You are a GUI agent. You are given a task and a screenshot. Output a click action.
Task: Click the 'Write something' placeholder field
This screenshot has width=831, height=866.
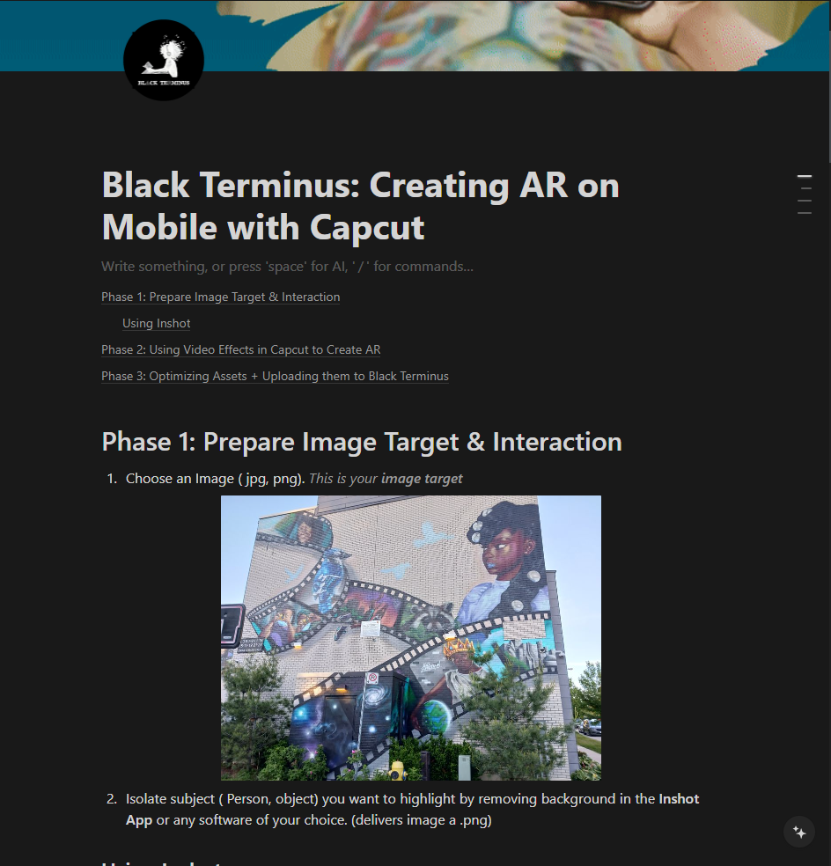[x=287, y=266]
